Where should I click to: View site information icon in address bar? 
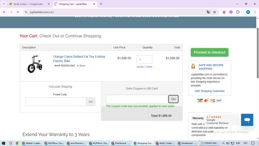point(26,12)
